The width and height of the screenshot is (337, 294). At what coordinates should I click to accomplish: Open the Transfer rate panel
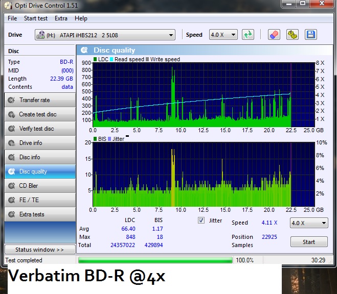(x=40, y=100)
